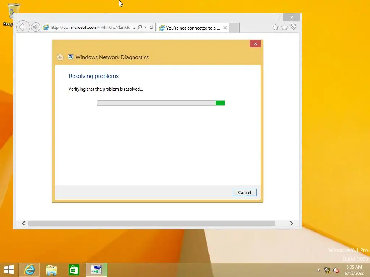Image resolution: width=370 pixels, height=277 pixels.
Task: Close the Windows Network Diagnostics dialog
Action: tap(255, 44)
